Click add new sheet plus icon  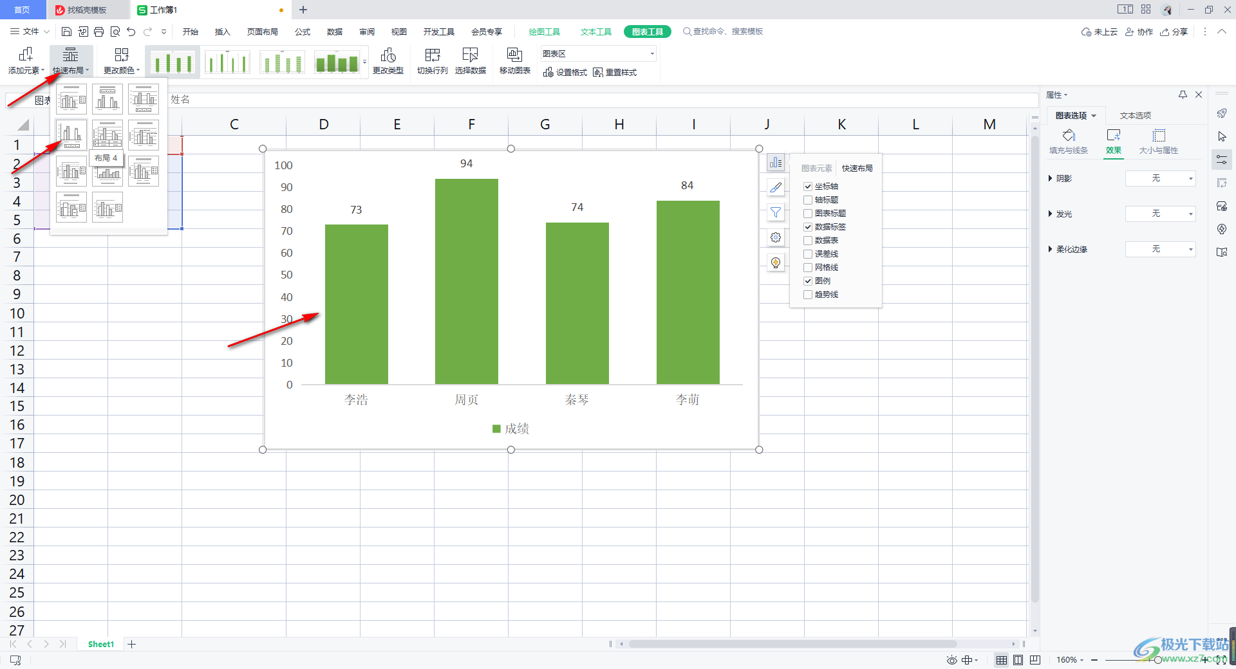click(x=131, y=644)
